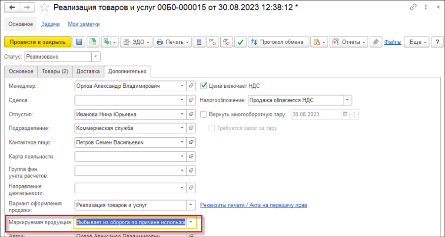Go back with the left arrow
This screenshot has height=237, width=445.
click(x=12, y=8)
